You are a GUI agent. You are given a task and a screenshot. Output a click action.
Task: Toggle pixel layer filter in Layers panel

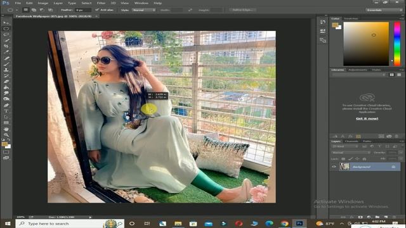click(x=364, y=146)
